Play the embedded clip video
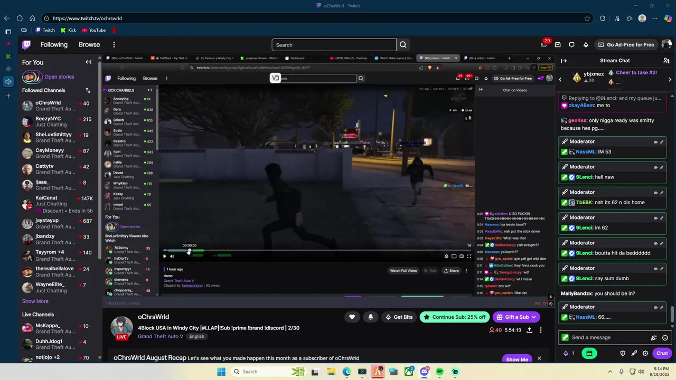The width and height of the screenshot is (676, 380). 165,256
